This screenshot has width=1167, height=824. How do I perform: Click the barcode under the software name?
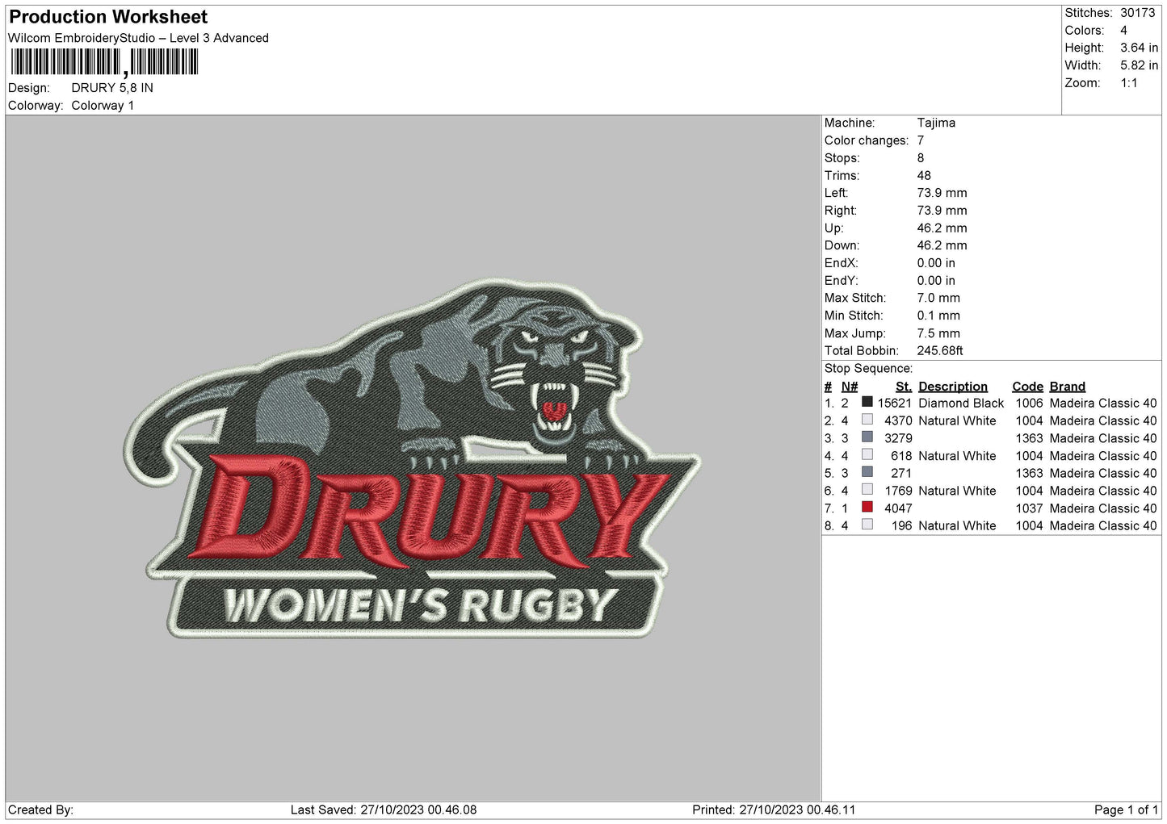104,63
